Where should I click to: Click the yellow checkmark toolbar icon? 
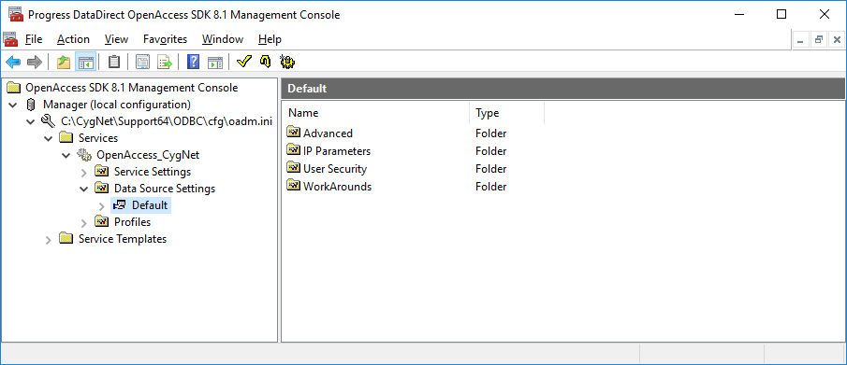point(244,62)
